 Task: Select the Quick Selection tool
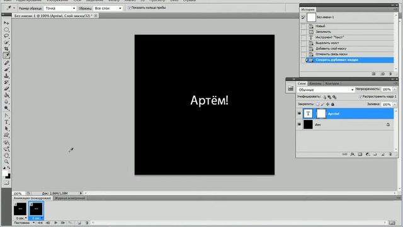(x=6, y=42)
